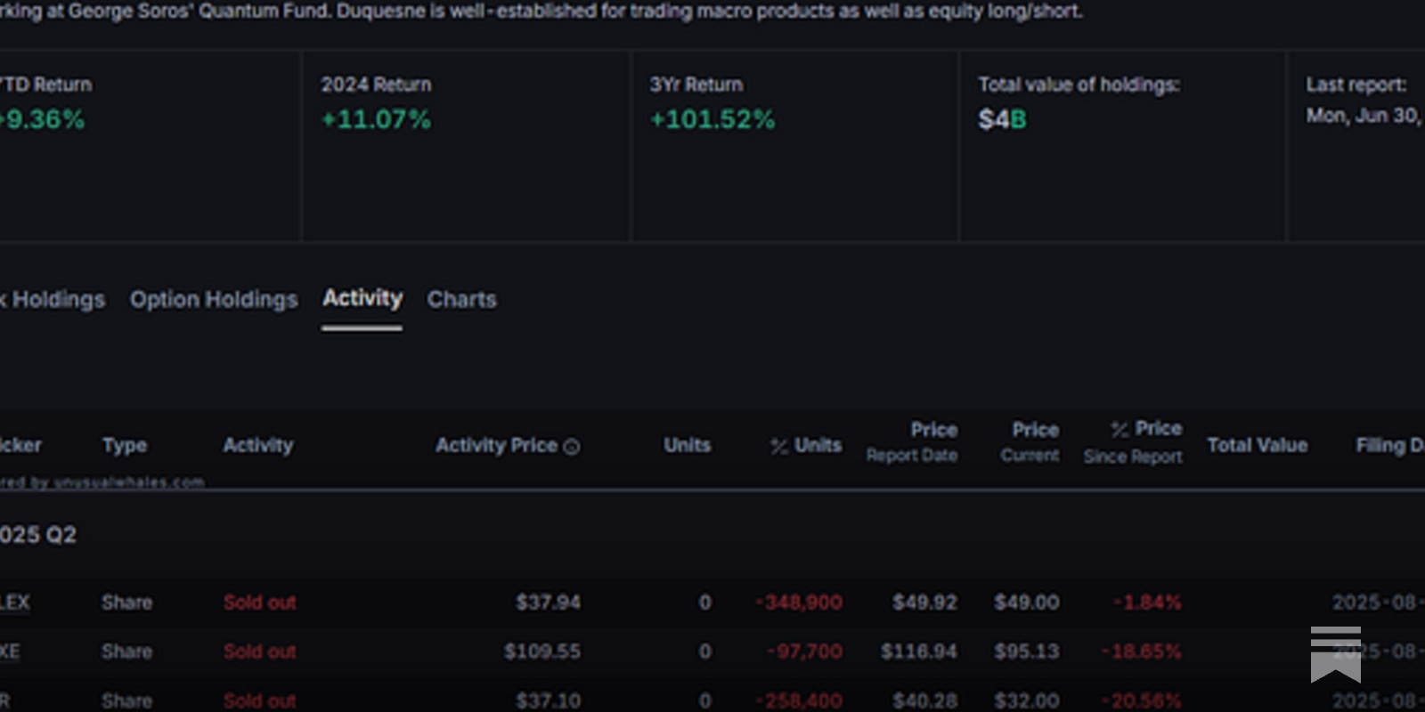Click the -348,900 units change value
Image resolution: width=1425 pixels, height=712 pixels.
(799, 603)
